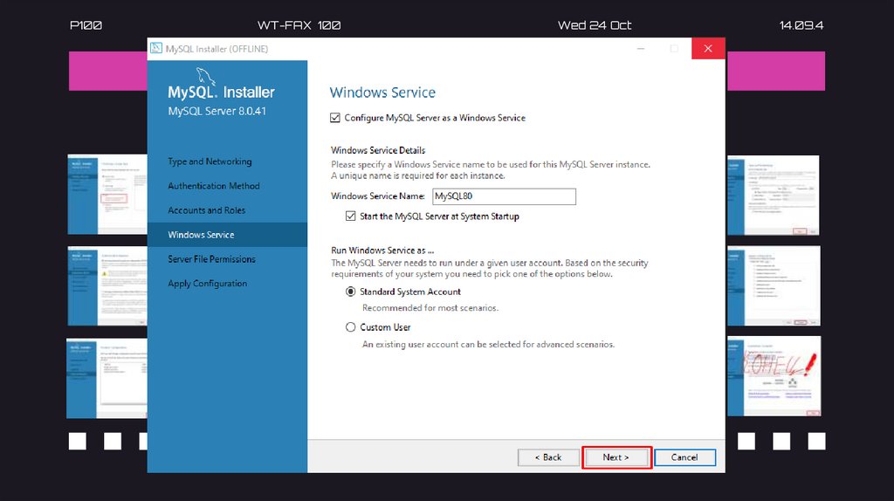
Task: Open the middle right background thumbnail
Action: pyautogui.click(x=774, y=285)
